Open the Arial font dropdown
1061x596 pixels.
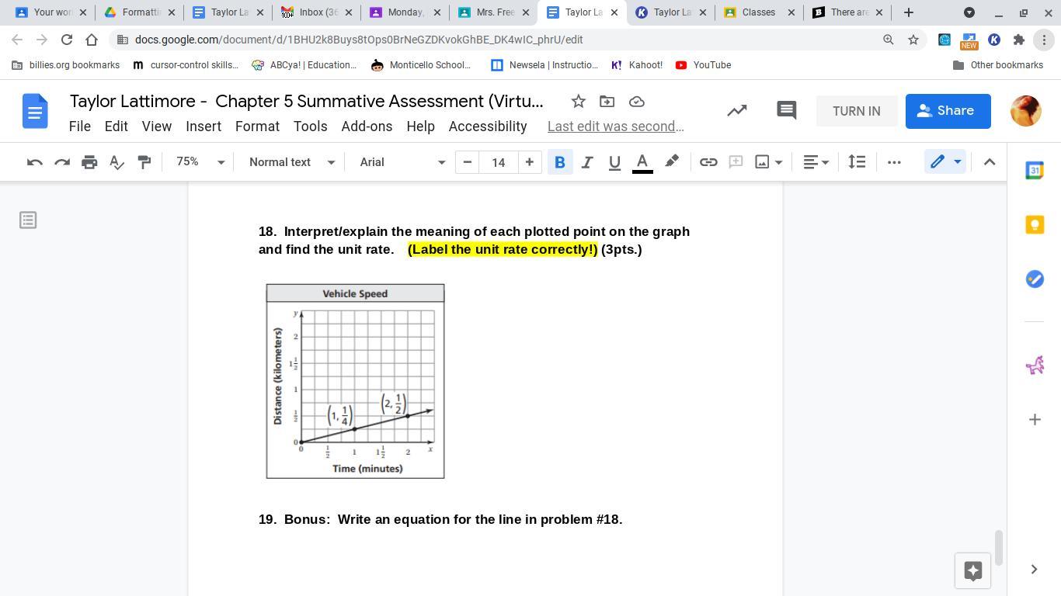(402, 162)
